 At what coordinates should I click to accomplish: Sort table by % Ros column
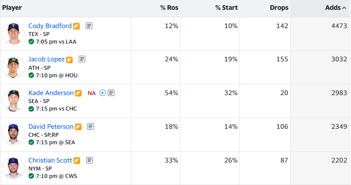tap(169, 8)
